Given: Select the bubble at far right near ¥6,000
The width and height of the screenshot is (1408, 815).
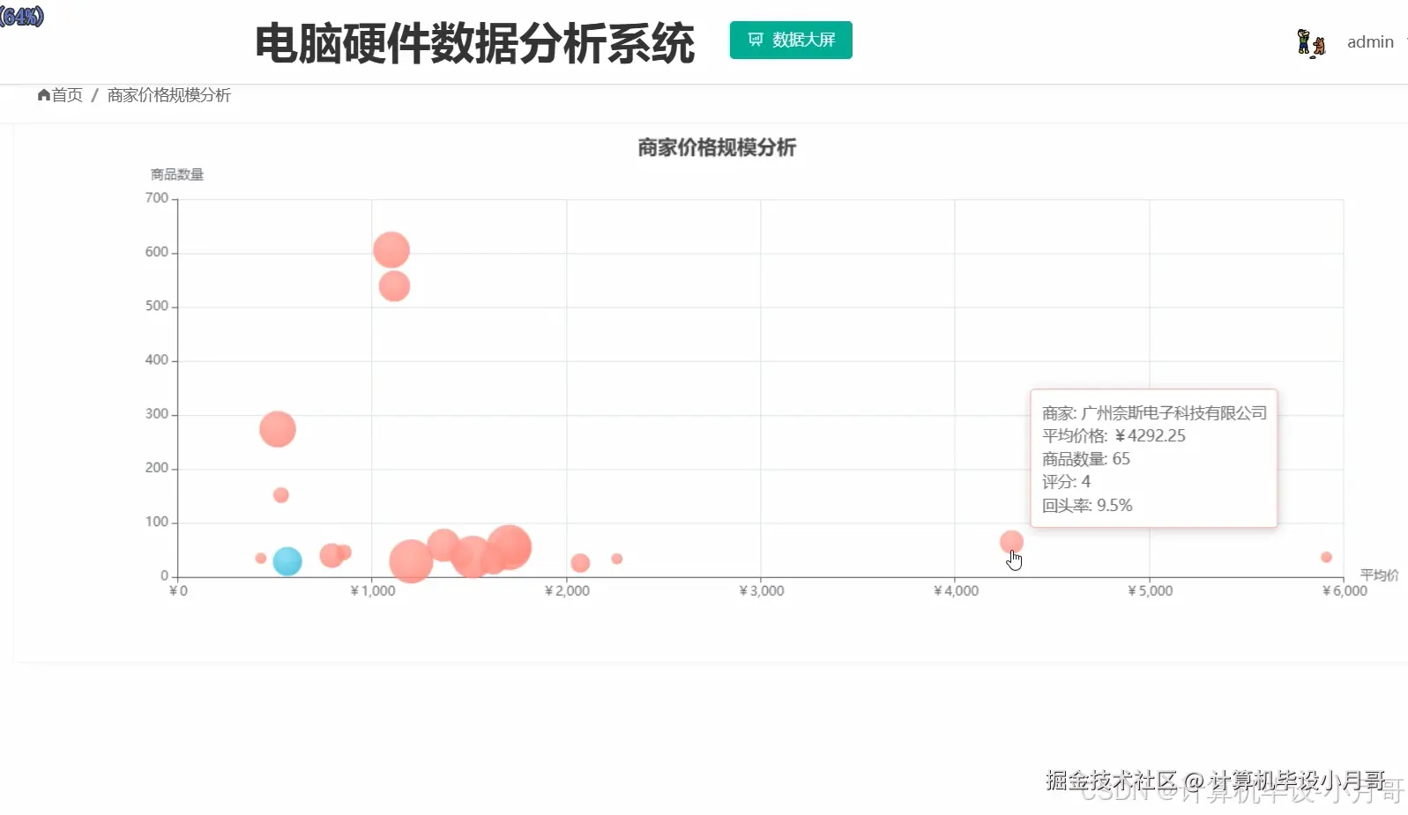Looking at the screenshot, I should [1326, 557].
